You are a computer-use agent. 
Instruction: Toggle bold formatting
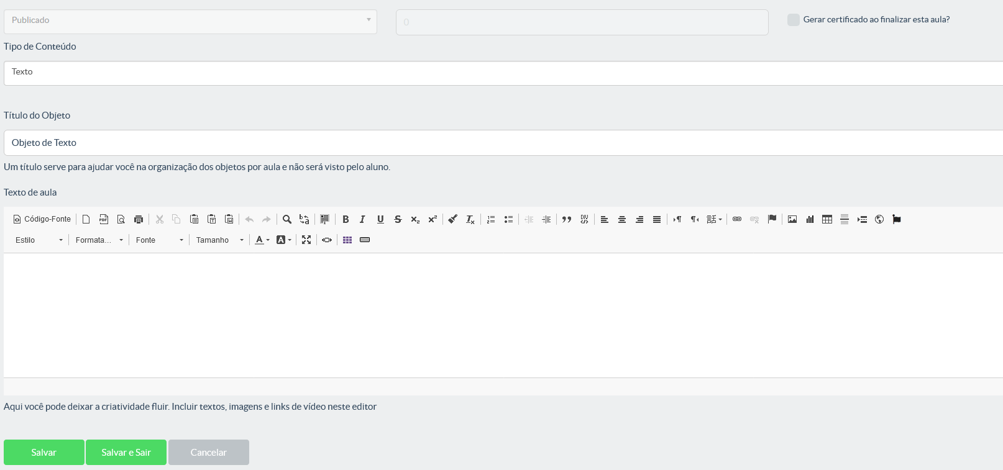pos(346,219)
